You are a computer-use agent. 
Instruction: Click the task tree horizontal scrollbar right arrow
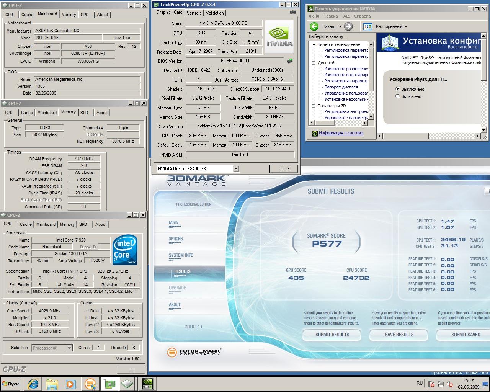pos(364,122)
